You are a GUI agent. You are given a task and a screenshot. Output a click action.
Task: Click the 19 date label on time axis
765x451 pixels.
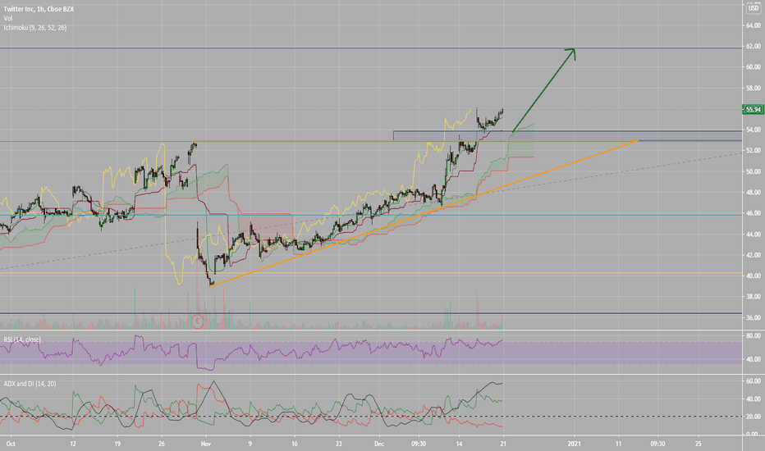117,444
